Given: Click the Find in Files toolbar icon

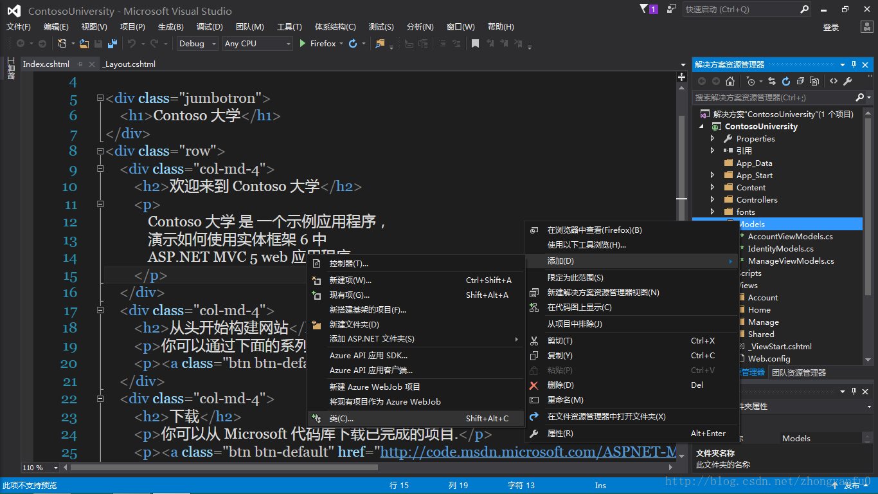Looking at the screenshot, I should click(380, 44).
